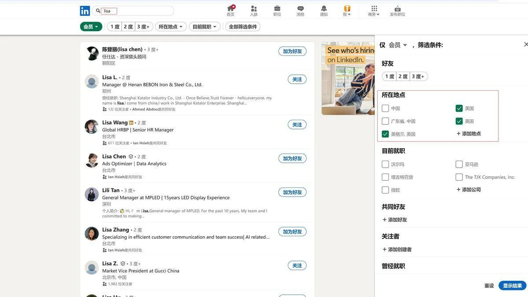Select 2 度 in the panel's 好友 section

tap(403, 77)
